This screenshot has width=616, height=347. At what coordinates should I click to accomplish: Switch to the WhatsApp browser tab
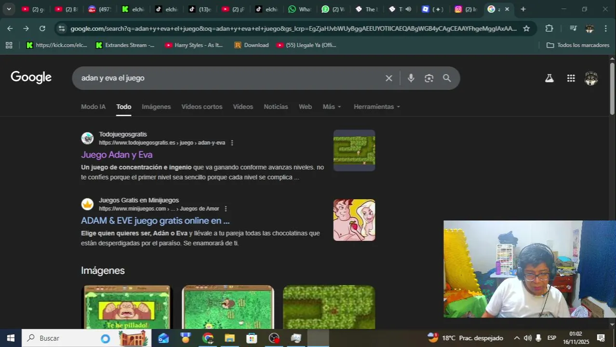click(299, 9)
